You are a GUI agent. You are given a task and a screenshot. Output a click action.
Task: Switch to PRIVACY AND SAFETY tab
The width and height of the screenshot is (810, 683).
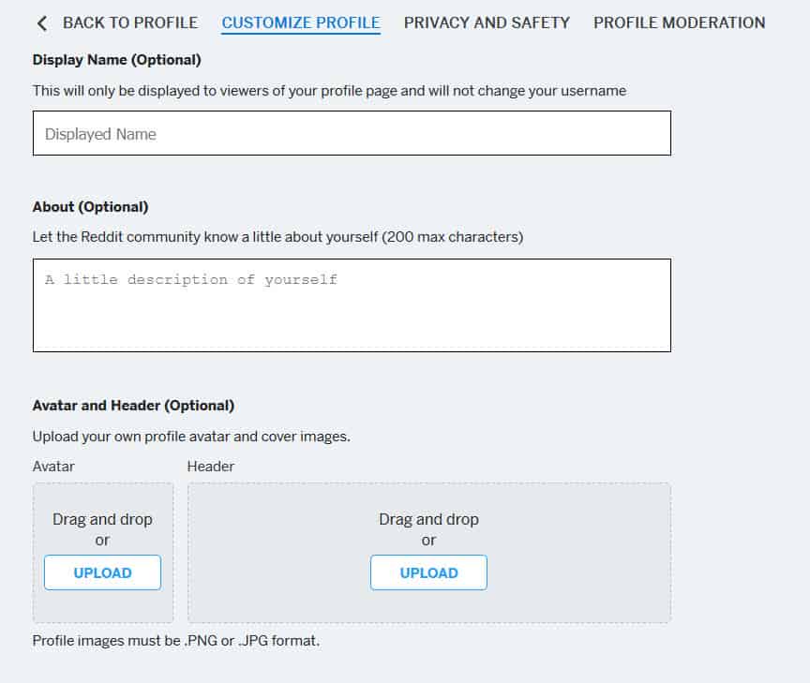point(487,22)
